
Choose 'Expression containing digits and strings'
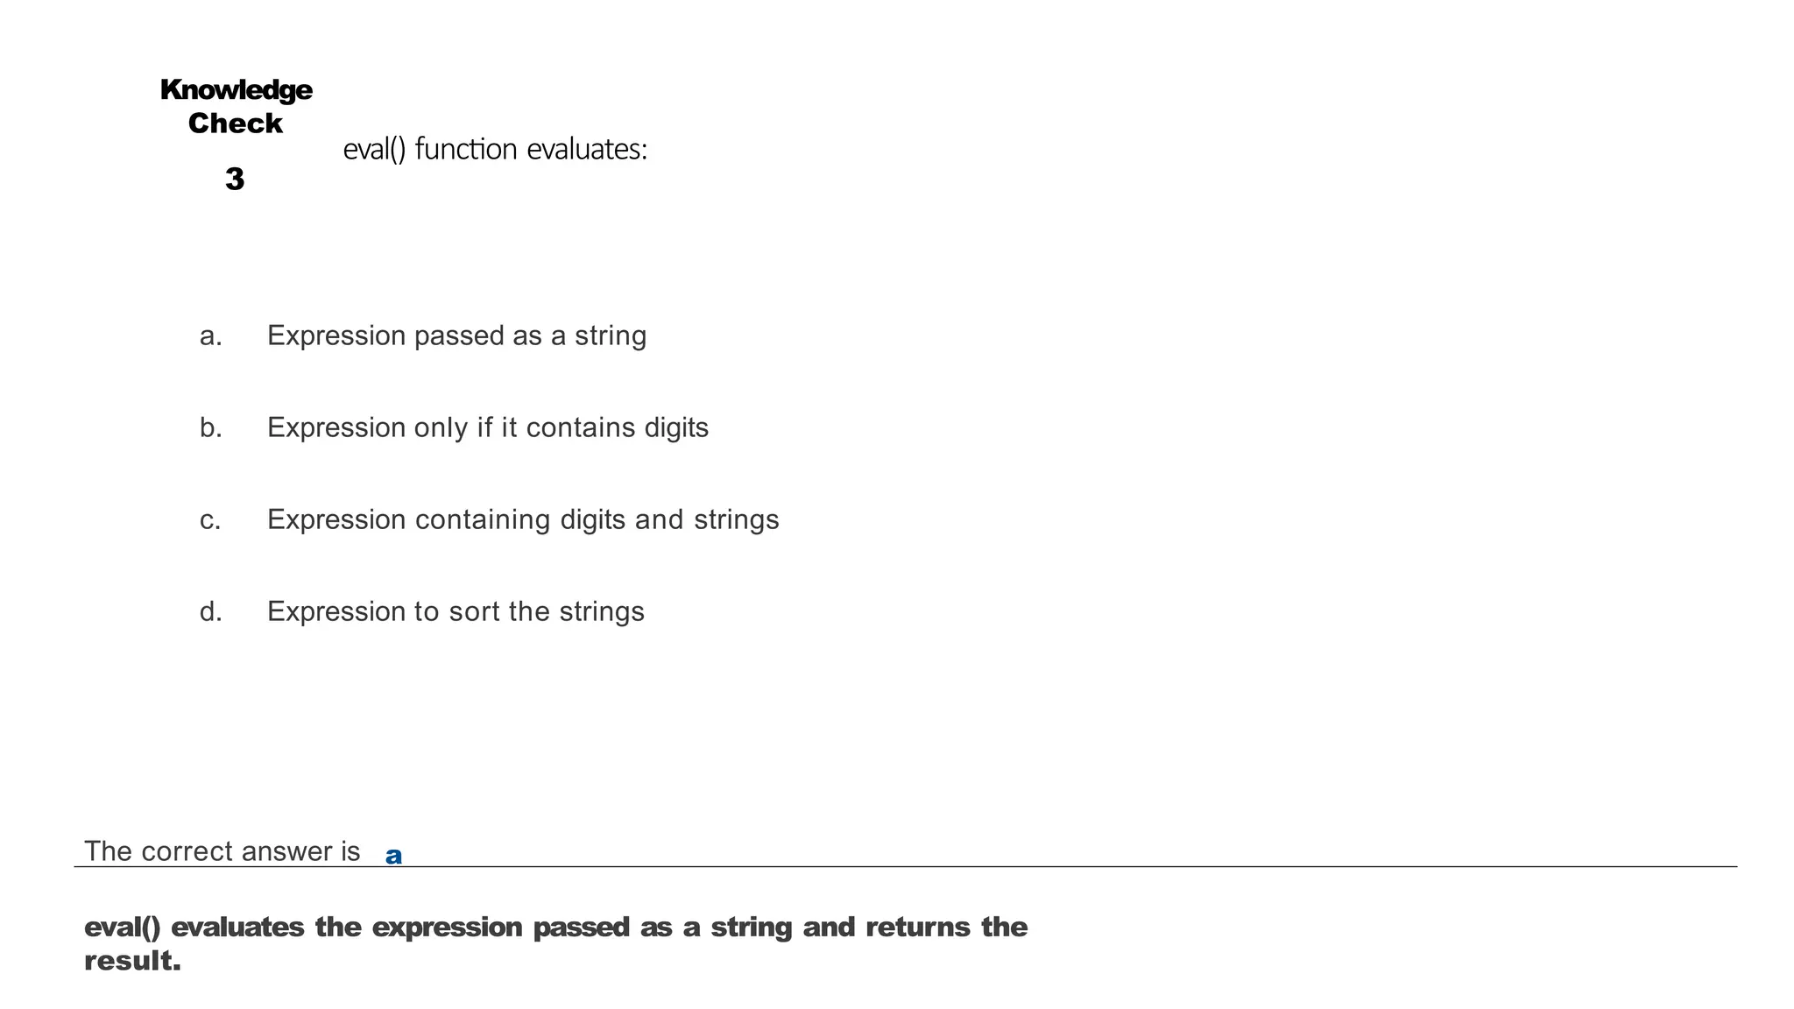(522, 519)
